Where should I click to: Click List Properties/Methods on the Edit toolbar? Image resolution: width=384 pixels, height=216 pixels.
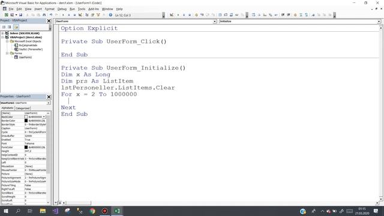[x=253, y=15]
